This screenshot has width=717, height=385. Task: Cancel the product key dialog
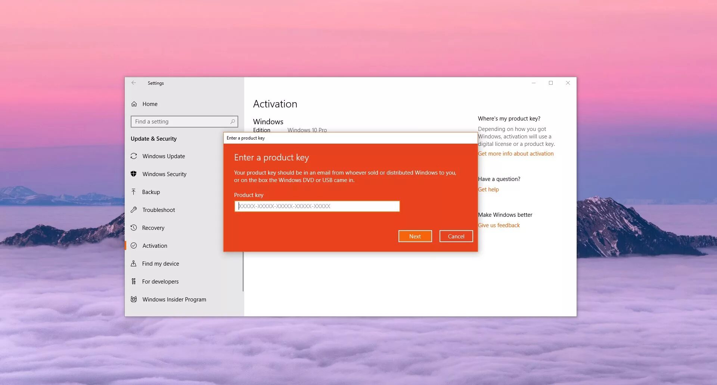click(456, 236)
